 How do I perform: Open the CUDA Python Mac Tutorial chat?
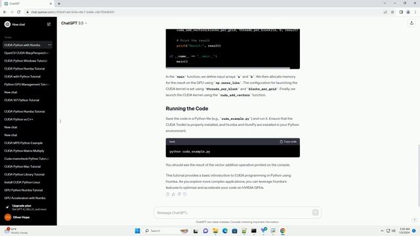22,167
